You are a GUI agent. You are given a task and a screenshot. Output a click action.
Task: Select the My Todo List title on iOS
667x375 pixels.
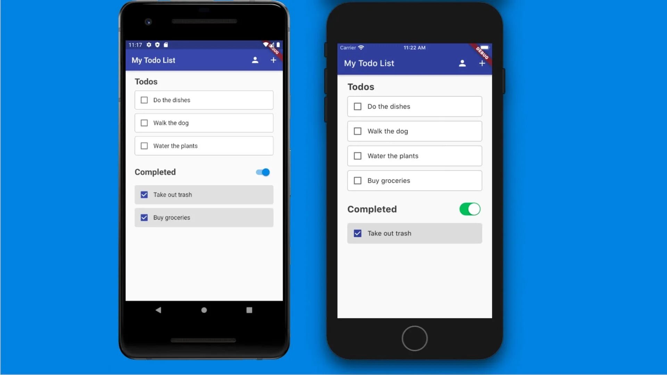pos(369,63)
